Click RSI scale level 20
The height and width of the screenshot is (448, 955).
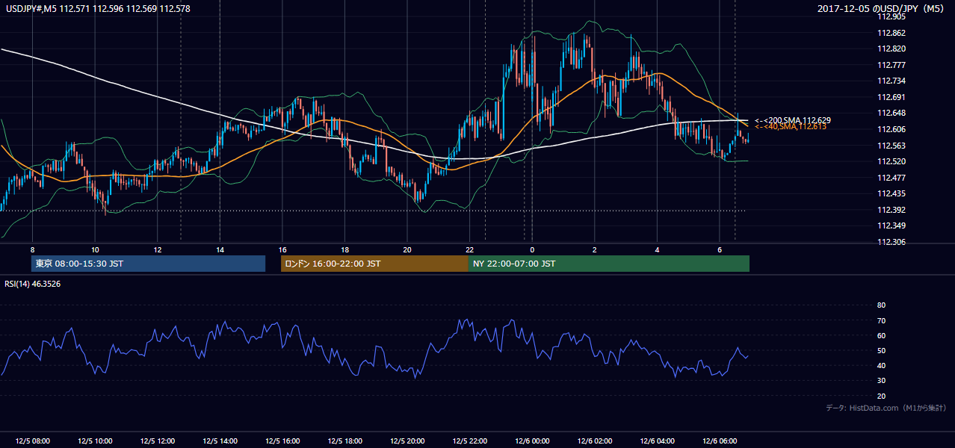[881, 396]
